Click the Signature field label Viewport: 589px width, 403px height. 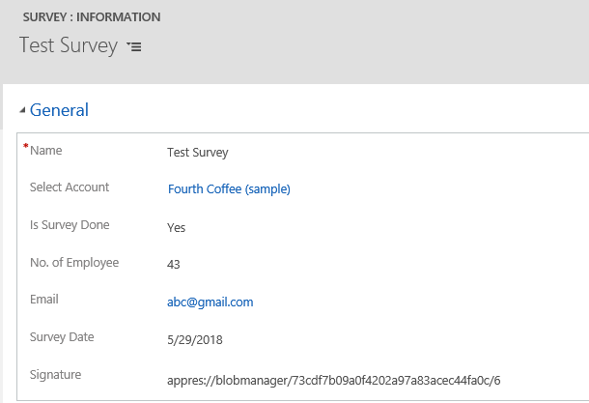click(56, 375)
